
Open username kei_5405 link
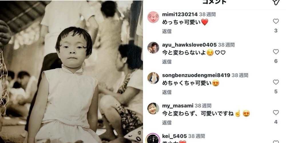[x=174, y=136]
